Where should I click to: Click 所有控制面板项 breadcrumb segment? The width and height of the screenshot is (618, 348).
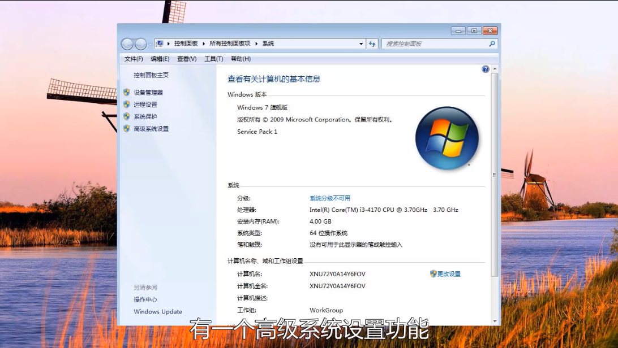[x=230, y=43]
